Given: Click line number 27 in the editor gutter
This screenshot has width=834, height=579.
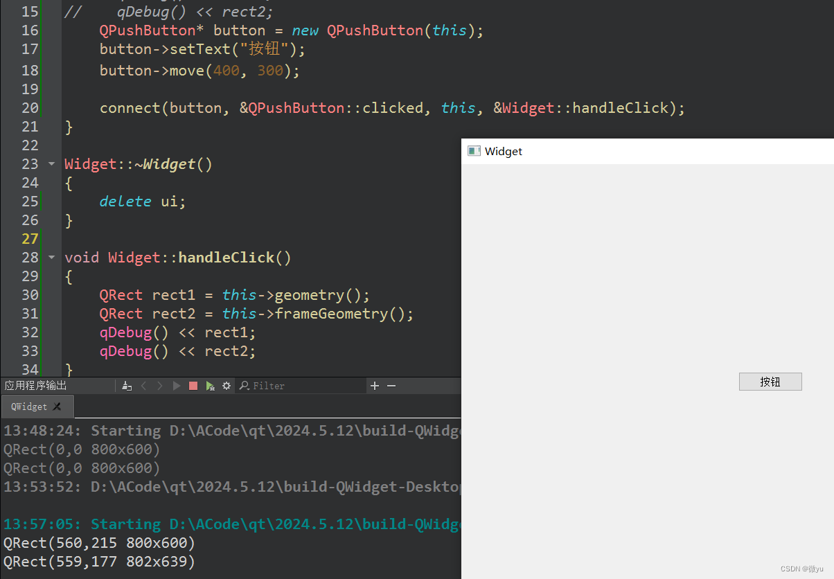Looking at the screenshot, I should coord(30,239).
